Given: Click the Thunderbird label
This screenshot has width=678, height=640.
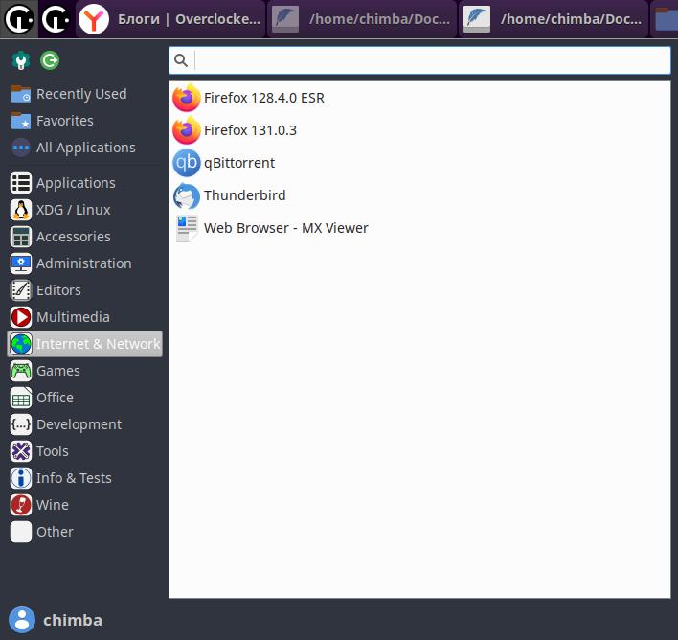Looking at the screenshot, I should tap(245, 195).
